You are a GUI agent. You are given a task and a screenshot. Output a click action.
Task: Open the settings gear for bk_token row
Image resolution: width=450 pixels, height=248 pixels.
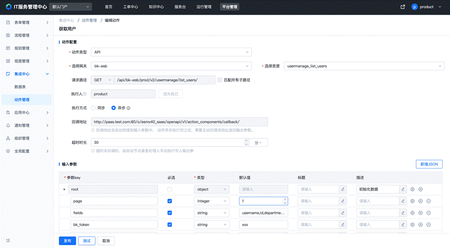click(412, 225)
